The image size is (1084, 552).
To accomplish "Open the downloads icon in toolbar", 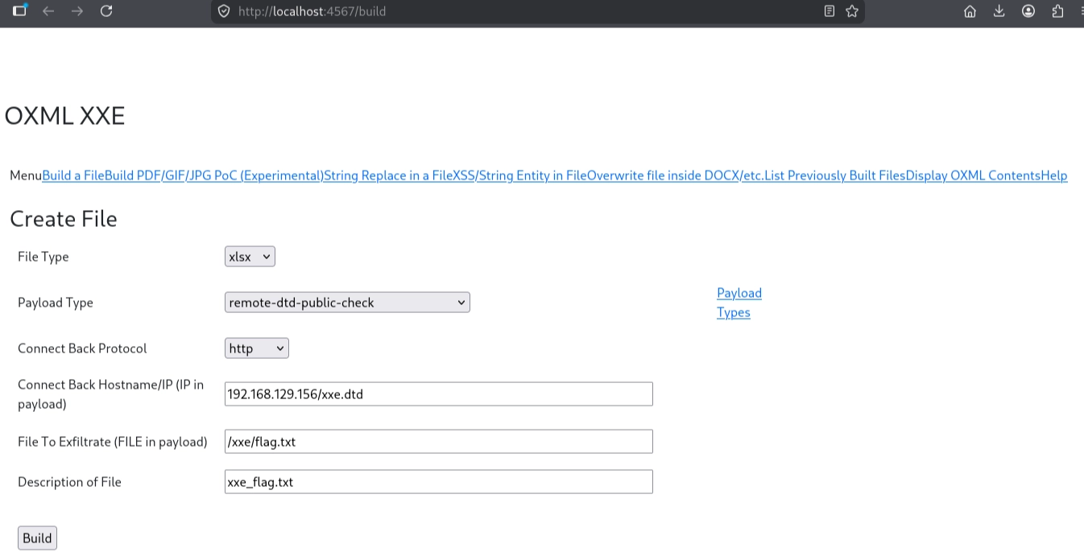I will click(x=999, y=11).
